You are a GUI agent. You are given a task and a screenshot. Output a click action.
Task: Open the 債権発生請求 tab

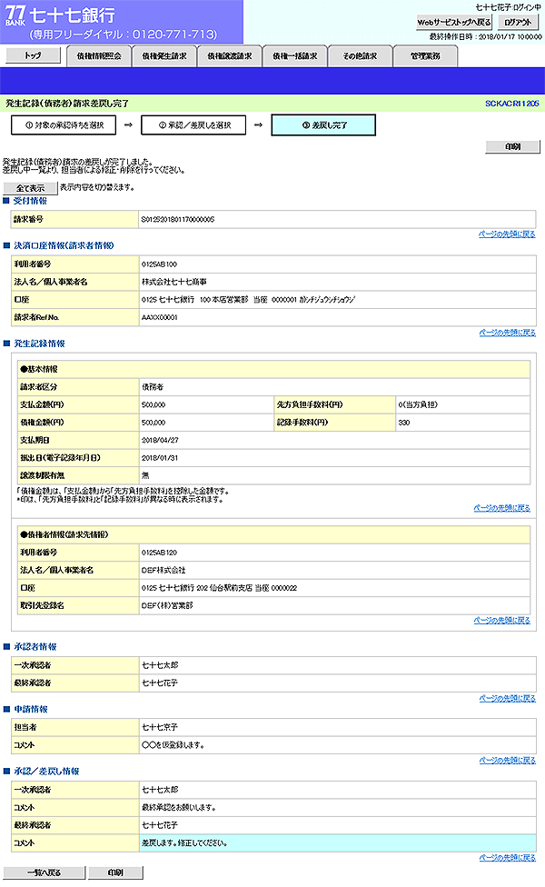(x=163, y=56)
